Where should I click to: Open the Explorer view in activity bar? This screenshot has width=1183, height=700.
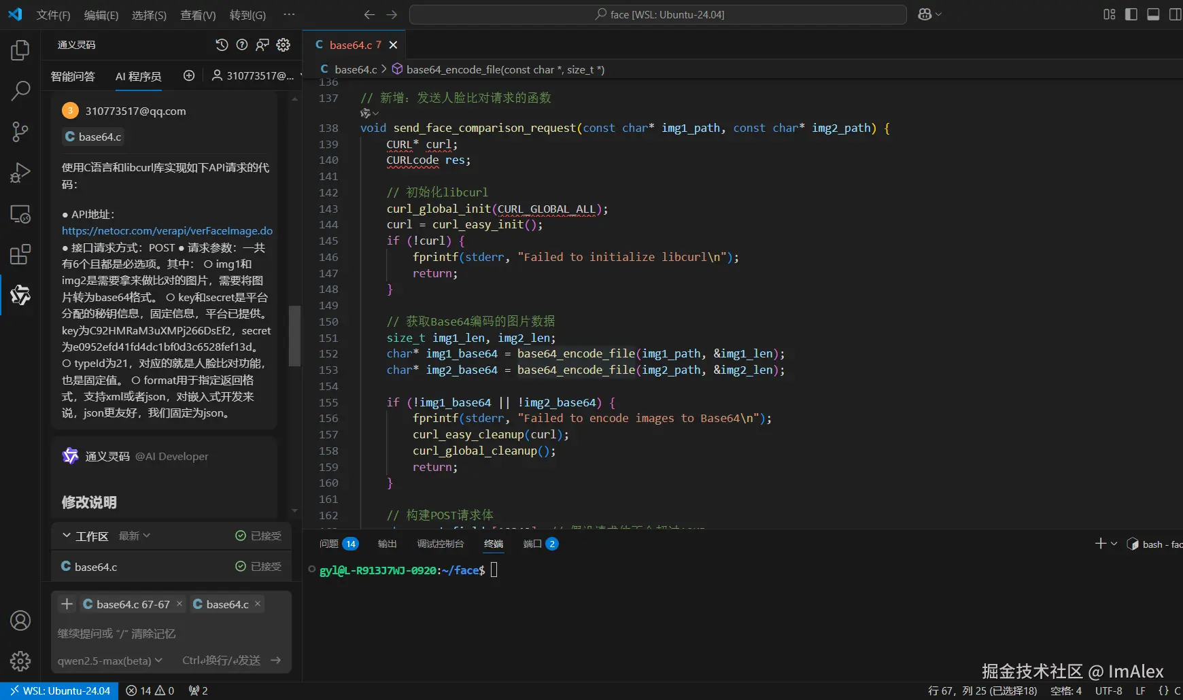pyautogui.click(x=20, y=50)
